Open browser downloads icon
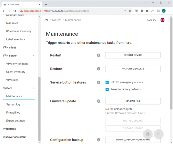This screenshot has width=173, height=144. click(153, 11)
